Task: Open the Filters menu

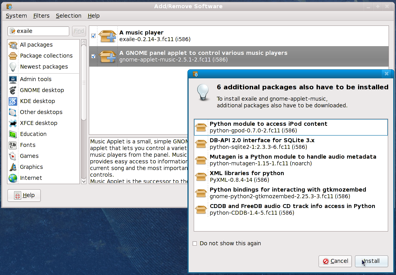Action: (x=41, y=16)
